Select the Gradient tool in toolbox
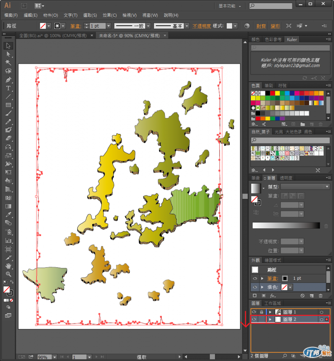This screenshot has height=361, width=334. [x=8, y=206]
